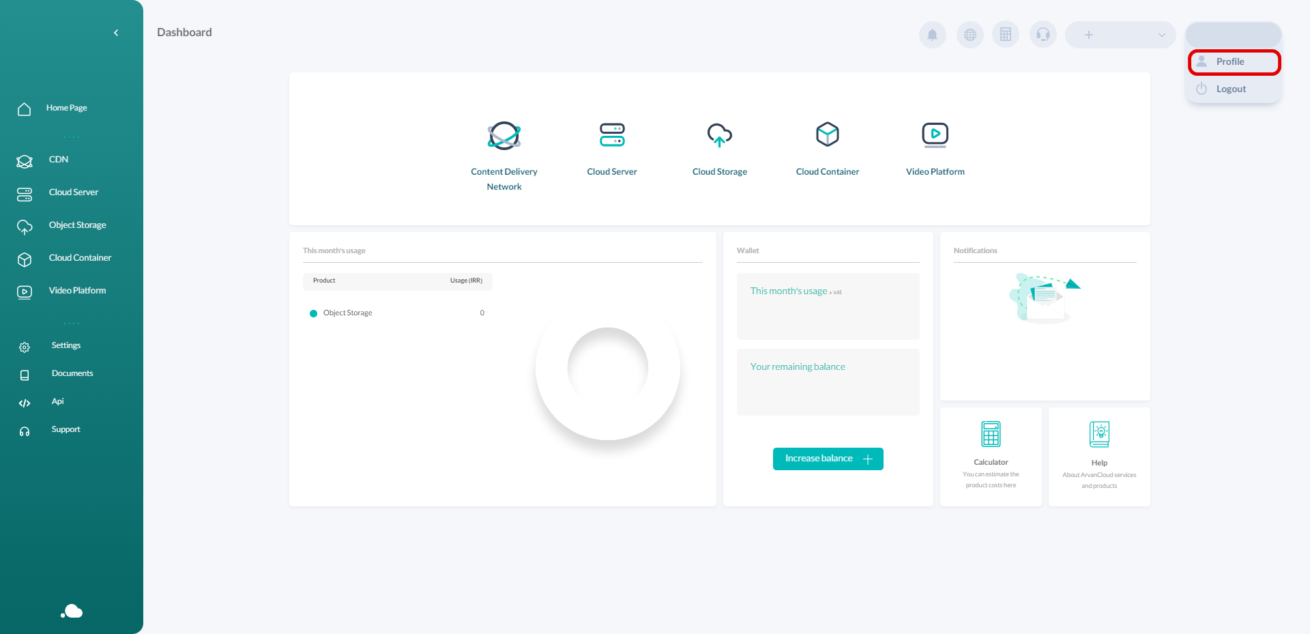Open the user account dropdown button
1310x634 pixels.
click(1234, 35)
